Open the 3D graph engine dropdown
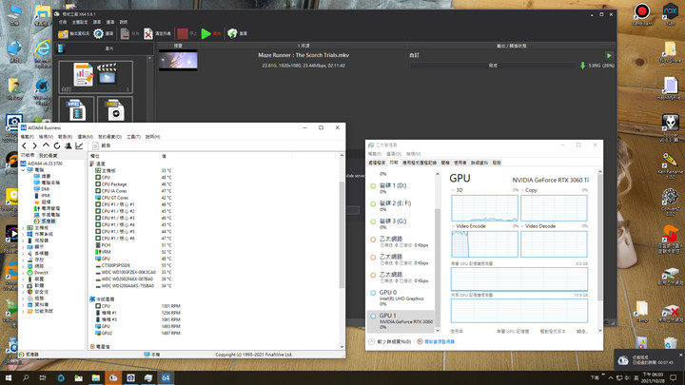The image size is (685, 385). pos(454,190)
